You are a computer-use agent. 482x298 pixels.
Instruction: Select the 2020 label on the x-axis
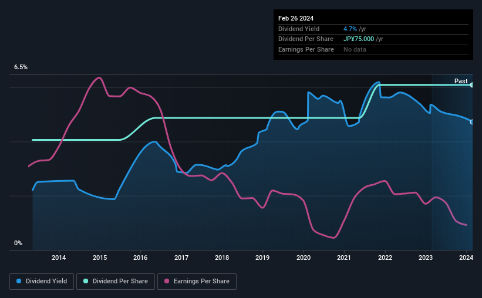(x=304, y=258)
